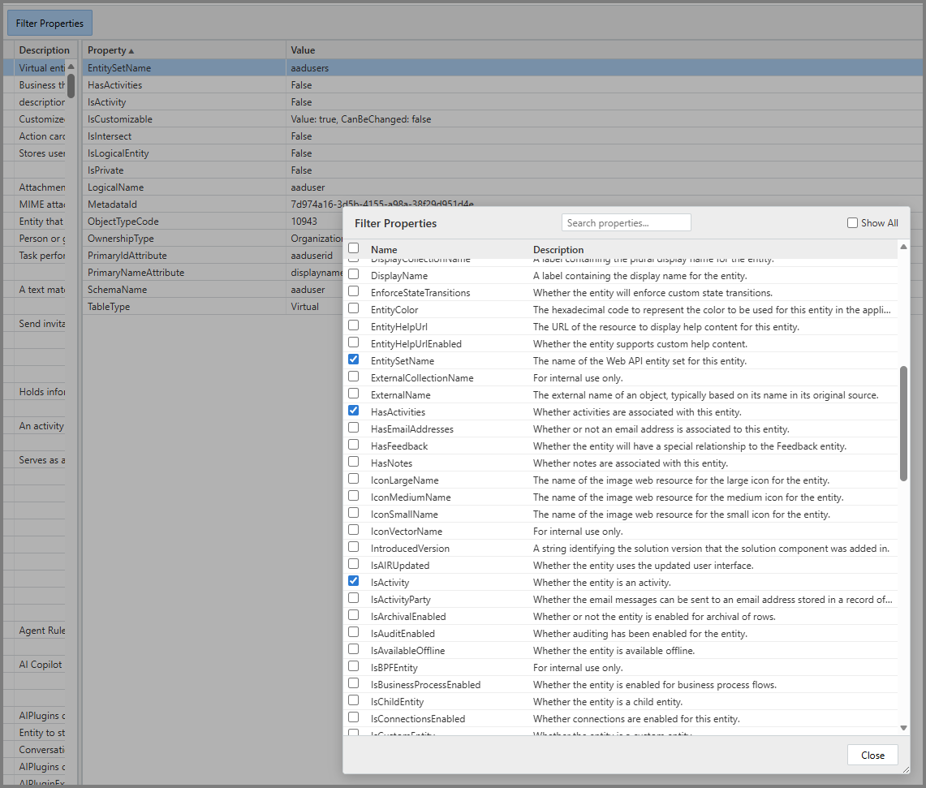Toggle the Show All checkbox
The width and height of the screenshot is (926, 788).
click(852, 222)
